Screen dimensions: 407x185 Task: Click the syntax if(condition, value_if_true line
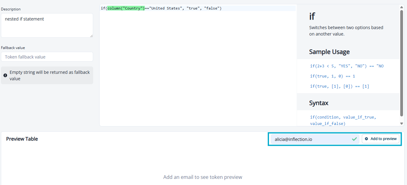[343, 117]
